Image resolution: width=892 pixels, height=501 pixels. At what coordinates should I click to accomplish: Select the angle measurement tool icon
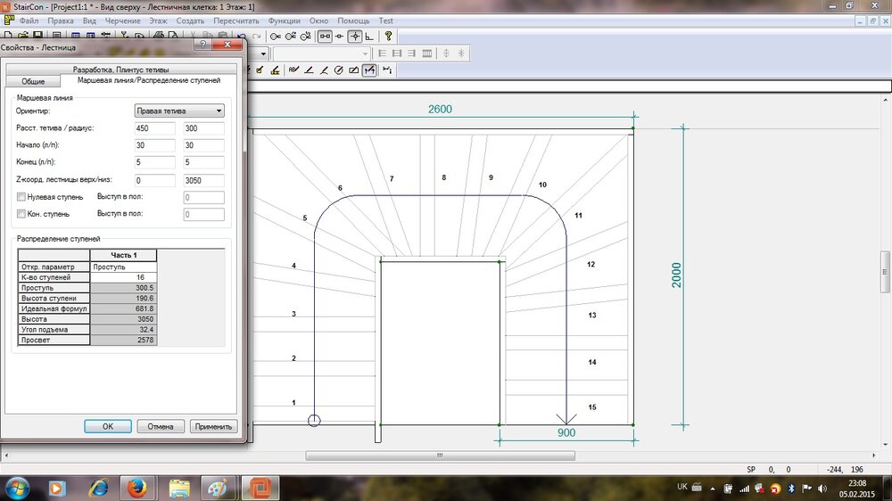pyautogui.click(x=309, y=70)
